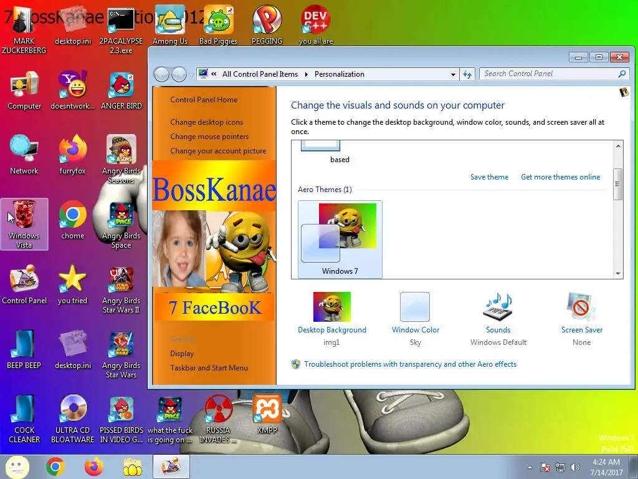
Task: Select the Network desktop icon
Action: [24, 155]
